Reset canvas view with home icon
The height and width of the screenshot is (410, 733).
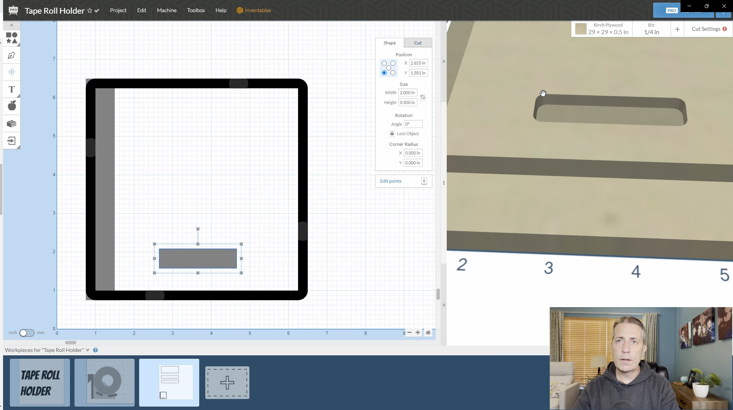click(428, 333)
